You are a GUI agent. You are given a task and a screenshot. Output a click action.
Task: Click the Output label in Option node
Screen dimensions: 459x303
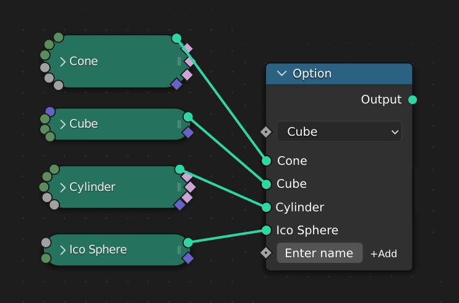point(381,100)
